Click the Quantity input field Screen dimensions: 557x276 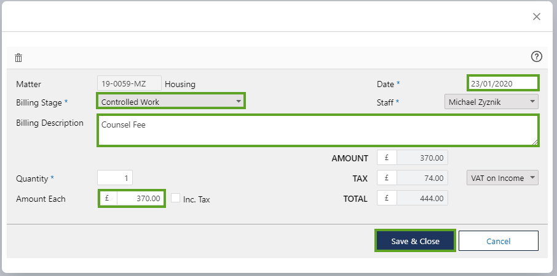pyautogui.click(x=115, y=178)
